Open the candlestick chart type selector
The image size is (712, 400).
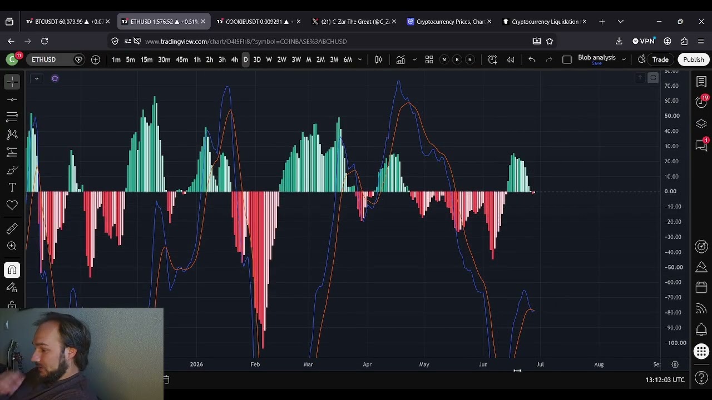[x=378, y=59]
